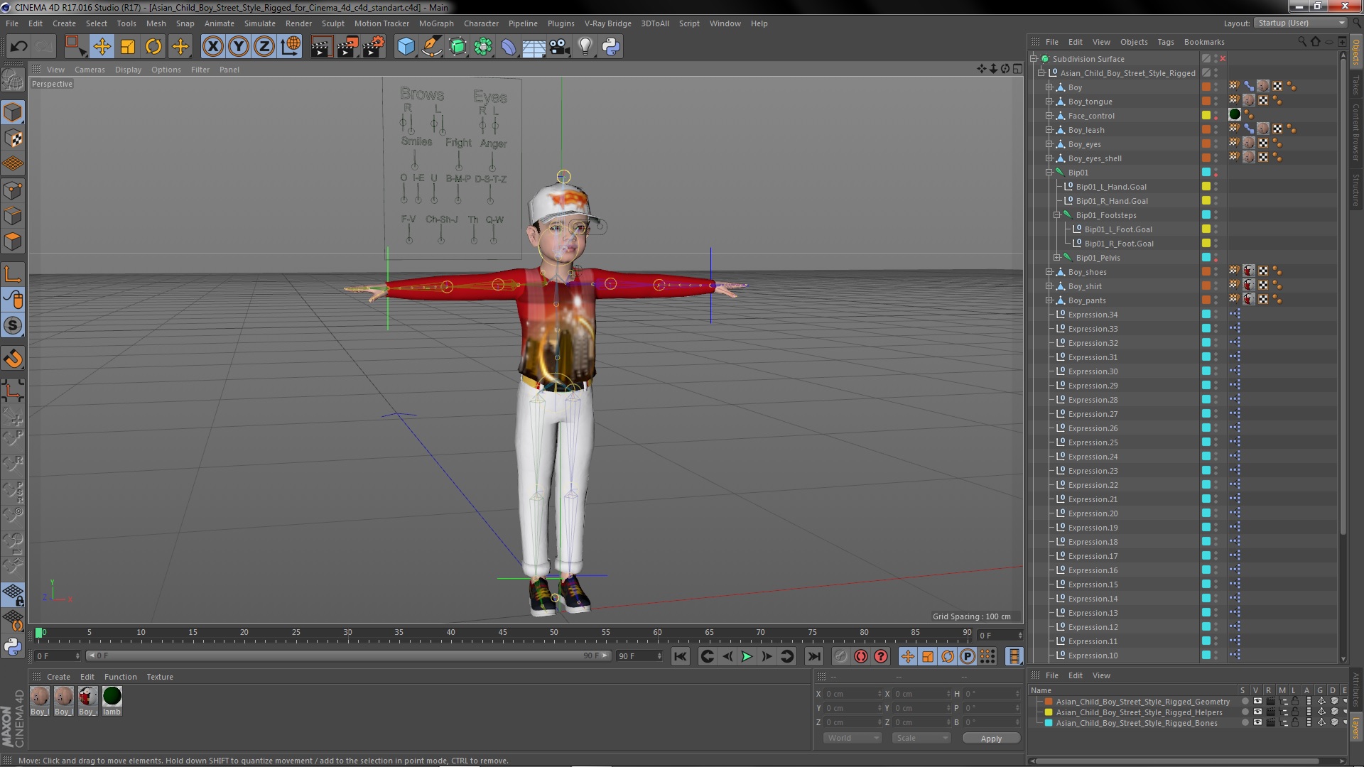Click frame 50 on the timeline ruler

click(x=553, y=632)
